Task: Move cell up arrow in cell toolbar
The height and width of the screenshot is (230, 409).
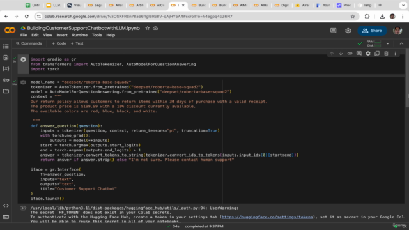Action: point(332,54)
